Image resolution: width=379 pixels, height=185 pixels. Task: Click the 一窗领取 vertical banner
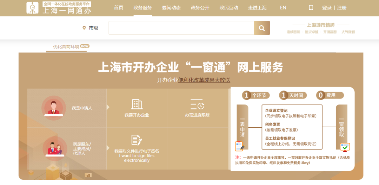pyautogui.click(x=341, y=127)
